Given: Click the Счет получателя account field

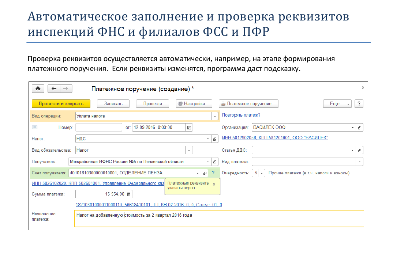Looking at the screenshot, I should 131,173.
